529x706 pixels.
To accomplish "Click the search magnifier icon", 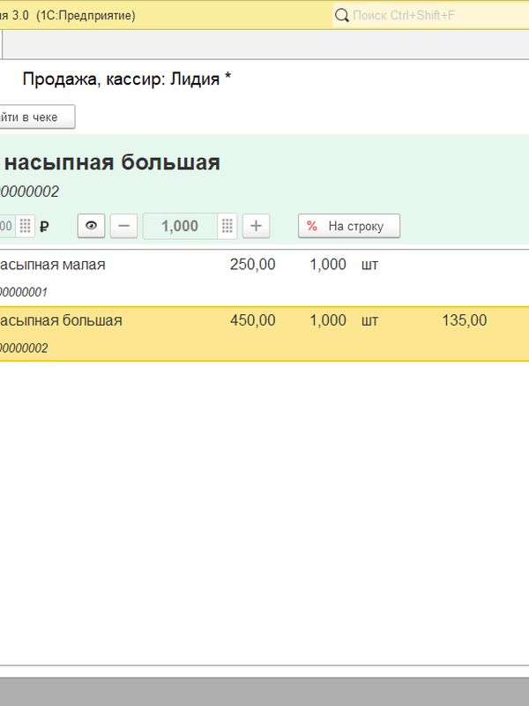I will point(342,15).
